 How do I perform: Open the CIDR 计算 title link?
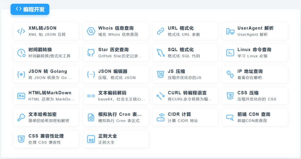(x=179, y=114)
